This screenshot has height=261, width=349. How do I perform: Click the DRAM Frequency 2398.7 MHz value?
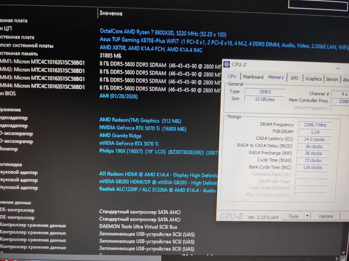click(315, 125)
